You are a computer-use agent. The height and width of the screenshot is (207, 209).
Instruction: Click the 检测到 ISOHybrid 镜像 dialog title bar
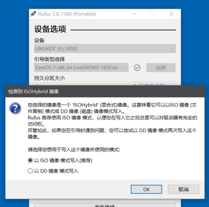coord(105,92)
